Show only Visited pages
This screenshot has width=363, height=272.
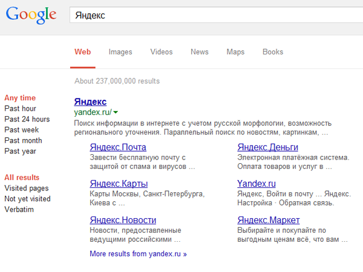point(26,188)
